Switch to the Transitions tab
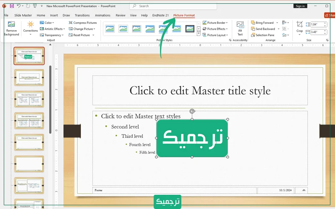Screen dimensions: 335x209 point(82,15)
